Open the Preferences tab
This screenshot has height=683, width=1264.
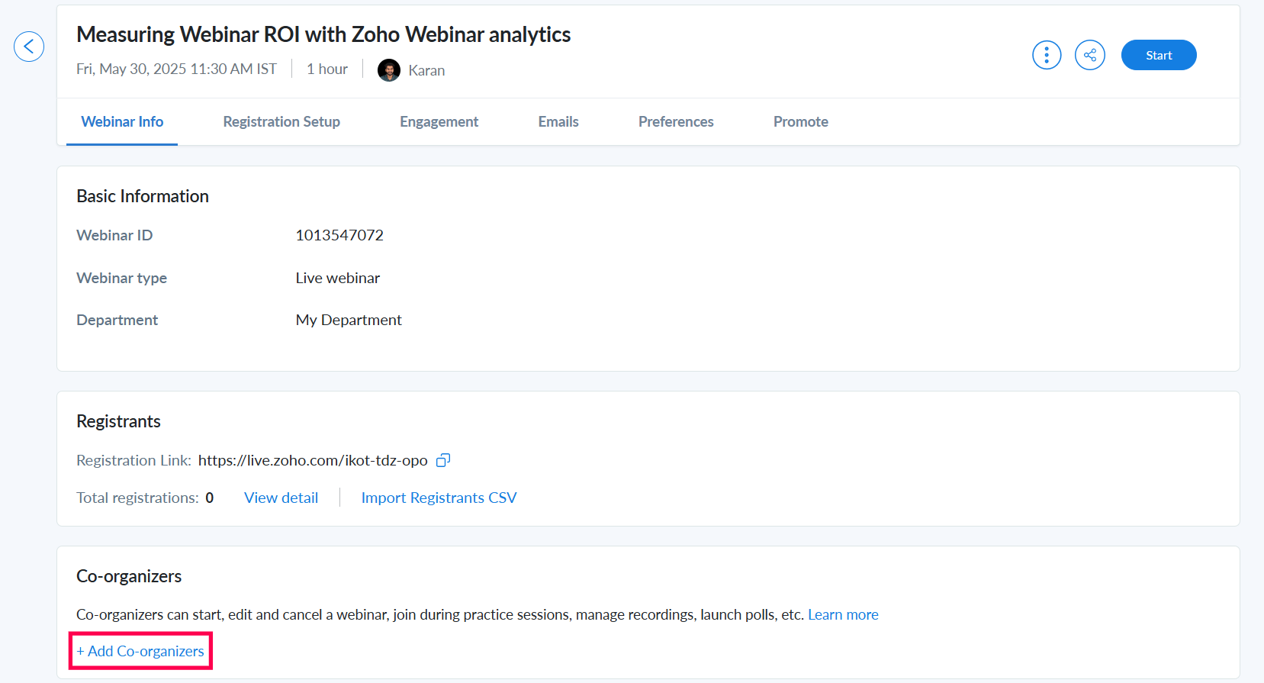pyautogui.click(x=676, y=121)
